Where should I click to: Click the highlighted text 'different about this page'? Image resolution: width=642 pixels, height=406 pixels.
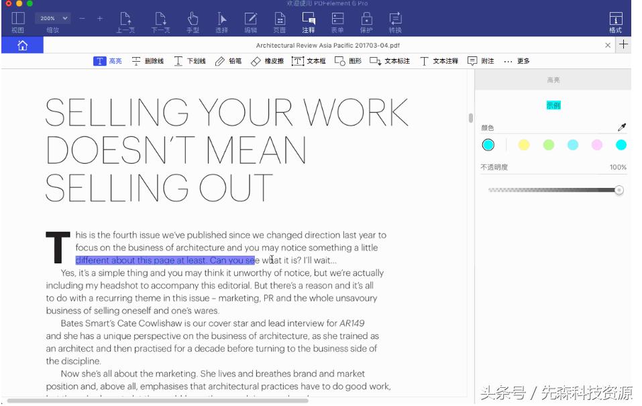coord(125,260)
